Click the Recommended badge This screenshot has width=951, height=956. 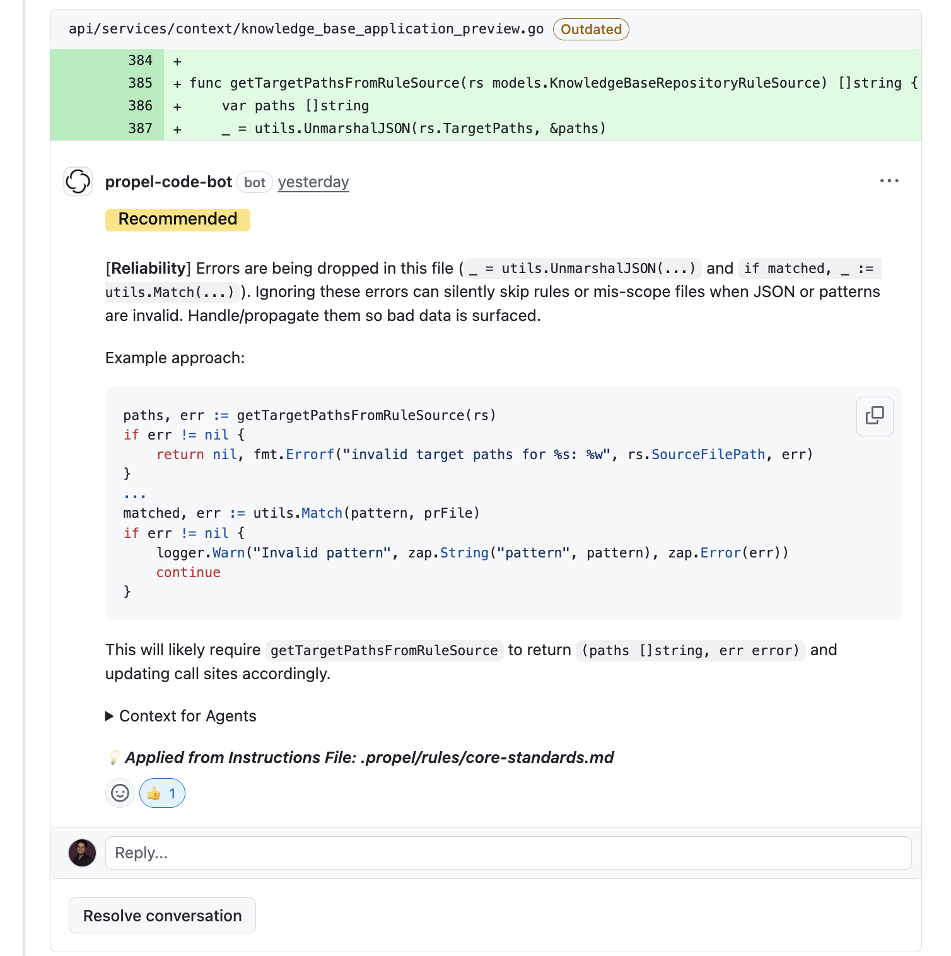click(177, 219)
